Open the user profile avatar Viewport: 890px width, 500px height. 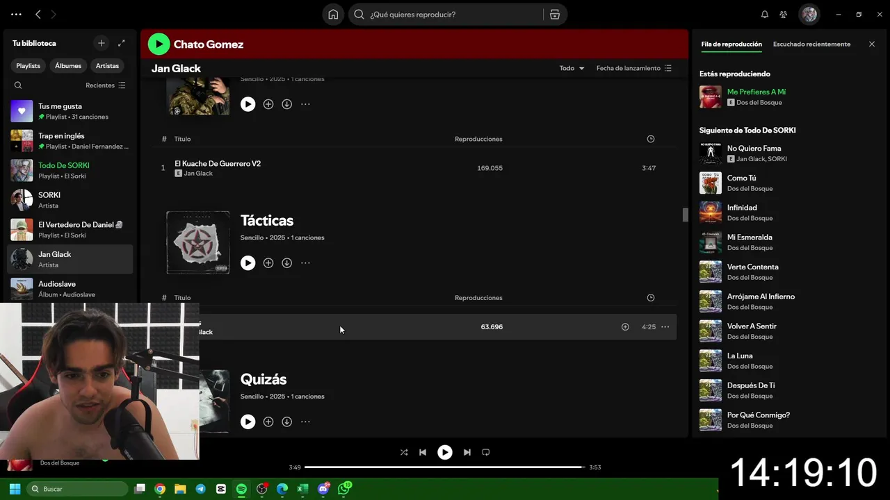809,15
